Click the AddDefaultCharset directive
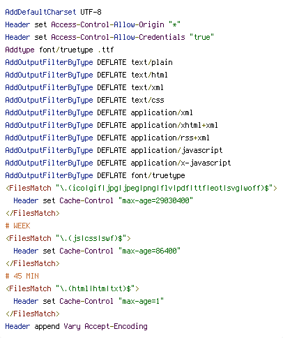The image size is (283, 338). (40, 12)
